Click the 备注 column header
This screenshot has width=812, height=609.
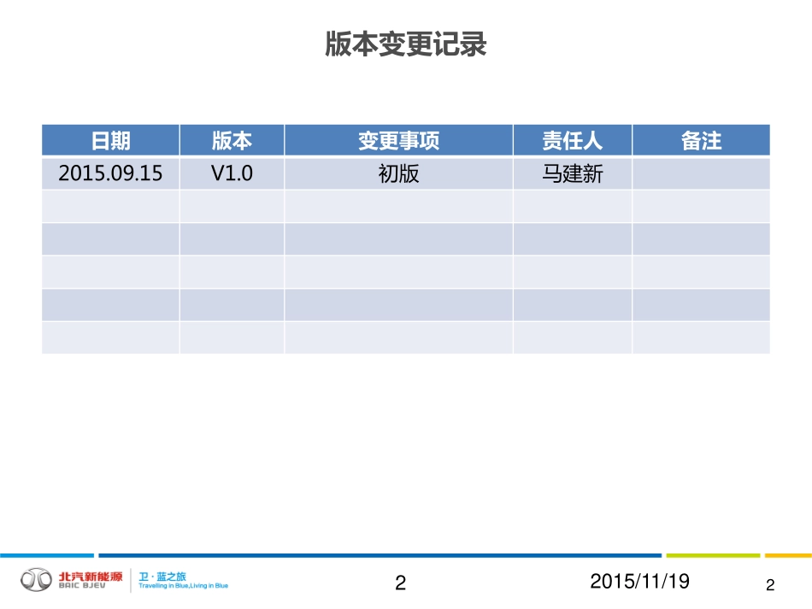point(701,140)
